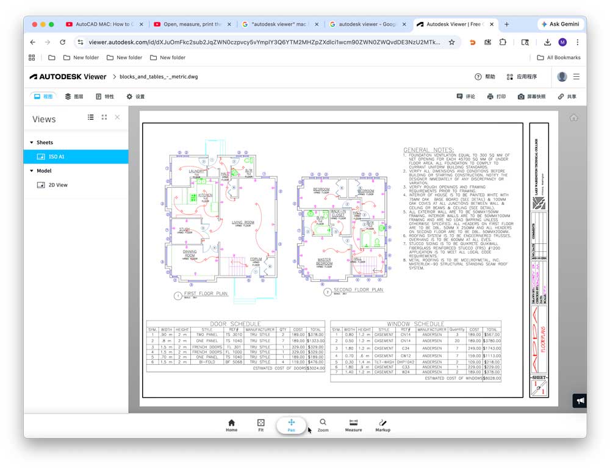Click the Home view icon in bottom toolbar
The image size is (610, 469).
click(x=231, y=424)
